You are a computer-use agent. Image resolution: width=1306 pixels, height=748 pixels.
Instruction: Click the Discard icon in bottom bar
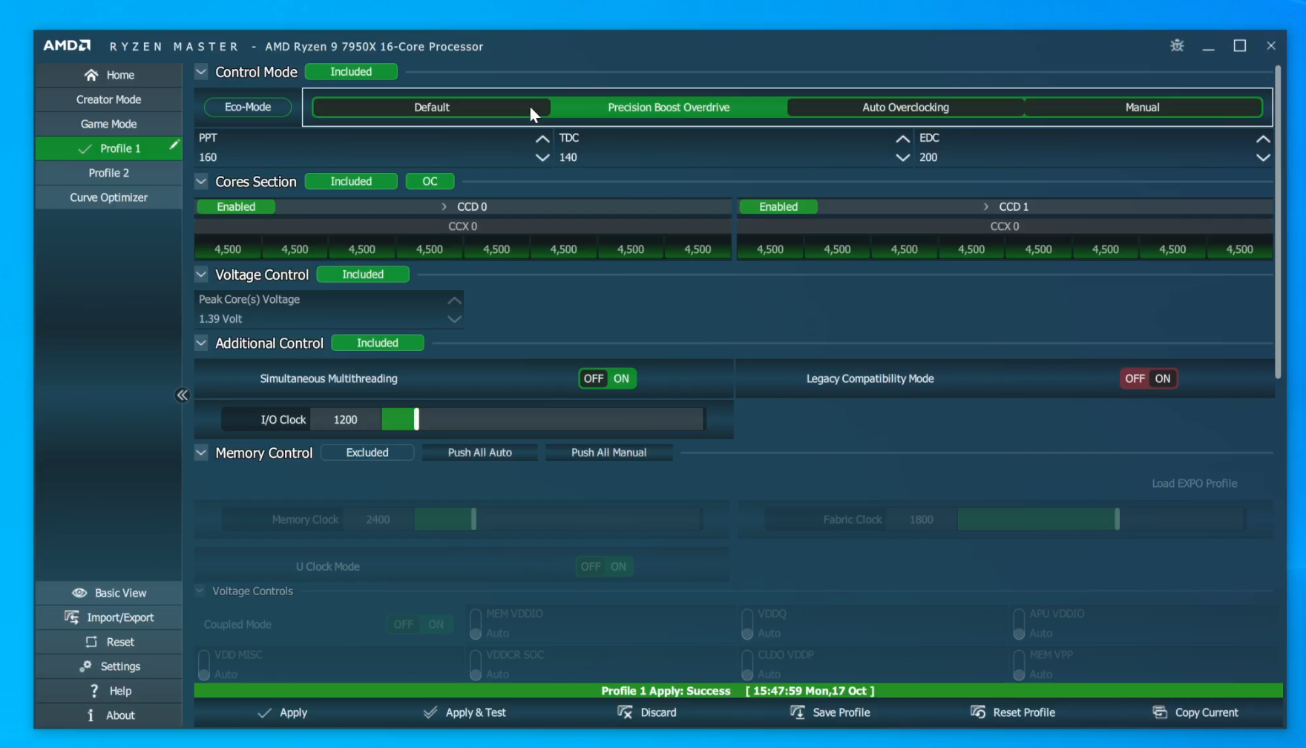[x=625, y=712]
